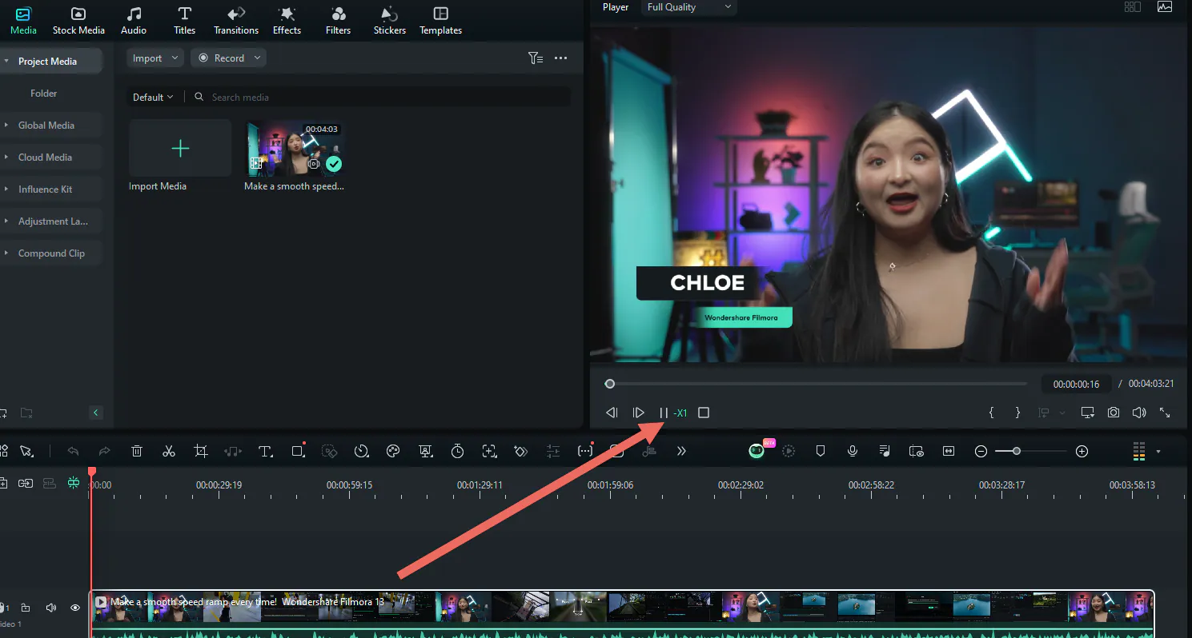Image resolution: width=1192 pixels, height=638 pixels.
Task: Add a marker with shield icon
Action: pyautogui.click(x=820, y=452)
